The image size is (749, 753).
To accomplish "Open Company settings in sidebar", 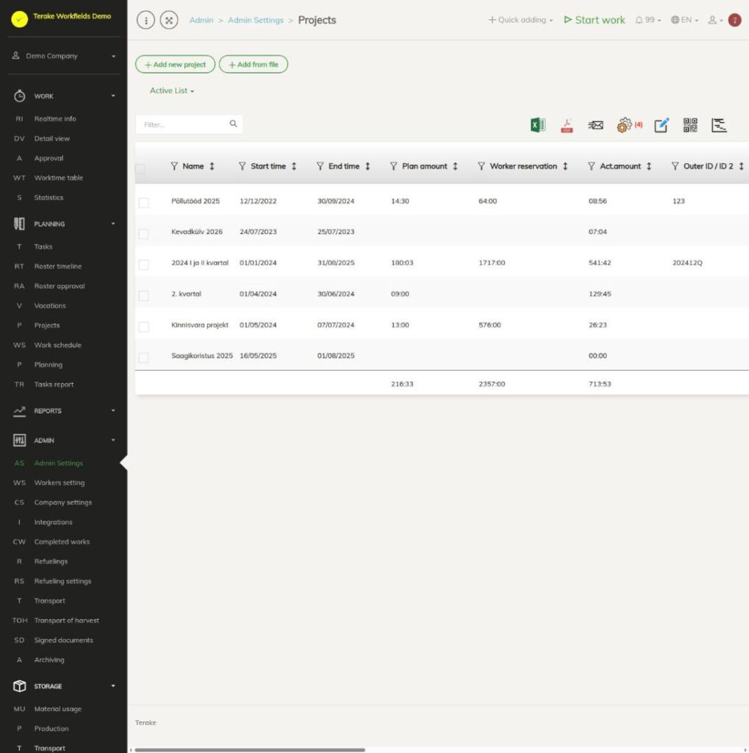I will click(63, 502).
